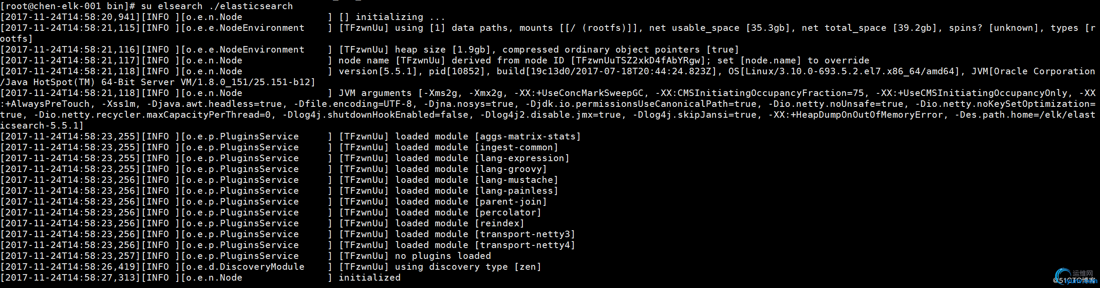Select the heap size [1.9gb] log entry
Viewport: 1100px width, 288px height.
370,50
